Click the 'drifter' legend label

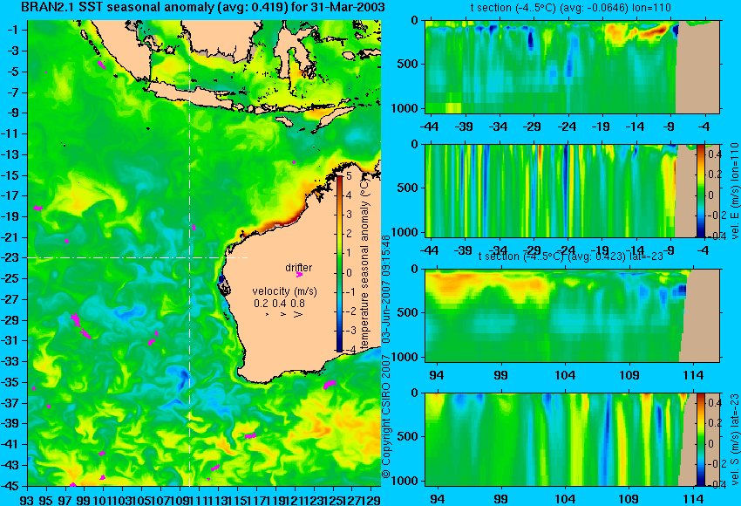pyautogui.click(x=299, y=267)
